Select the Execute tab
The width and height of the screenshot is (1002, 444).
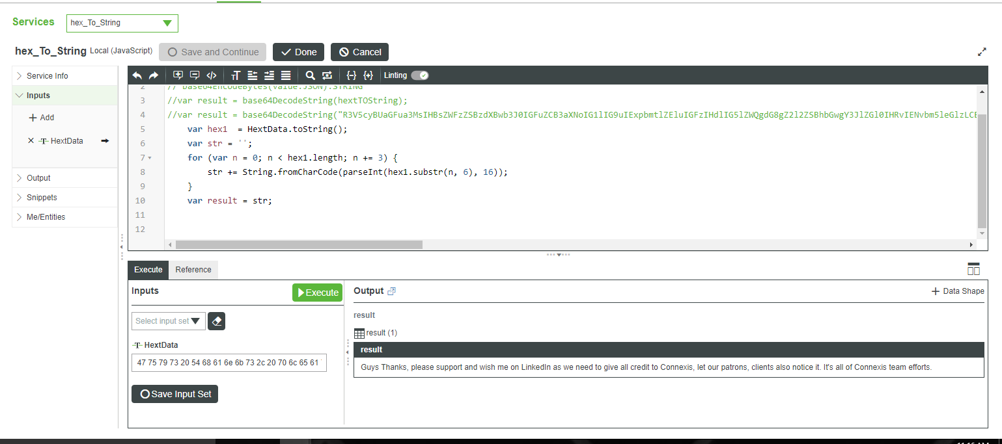point(148,270)
